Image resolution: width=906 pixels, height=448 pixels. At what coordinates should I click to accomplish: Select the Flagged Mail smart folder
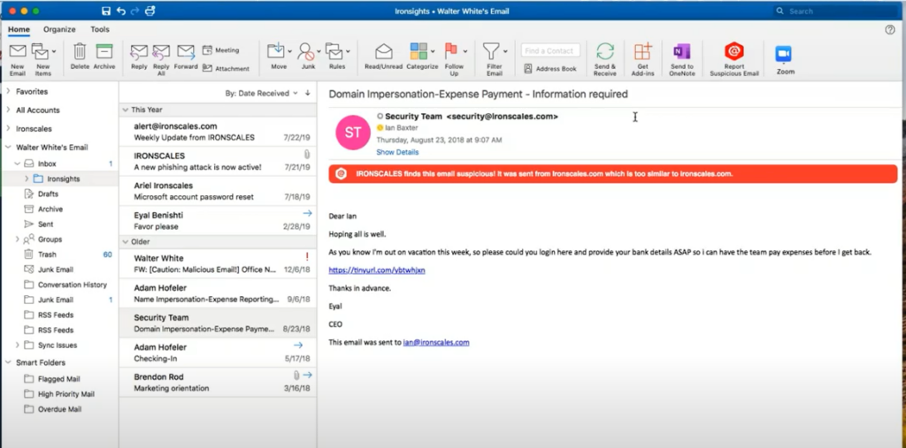[59, 379]
